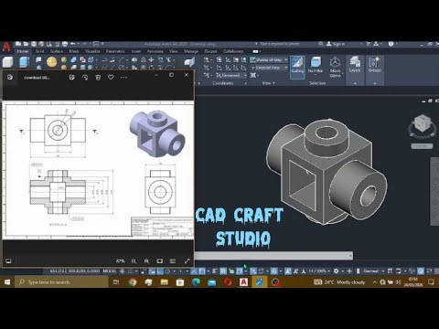
Task: Open the See more menu in Photos
Action: click(123, 78)
